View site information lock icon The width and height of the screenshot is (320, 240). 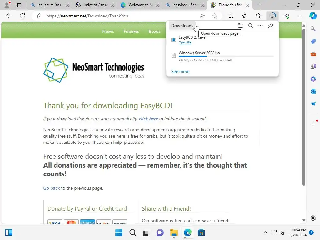(x=39, y=16)
